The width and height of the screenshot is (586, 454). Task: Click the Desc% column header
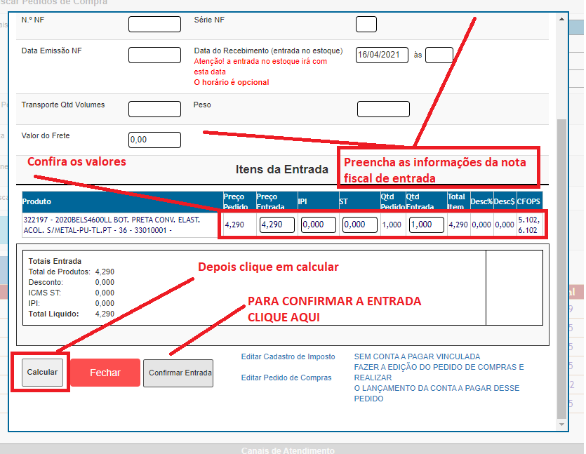tap(481, 201)
